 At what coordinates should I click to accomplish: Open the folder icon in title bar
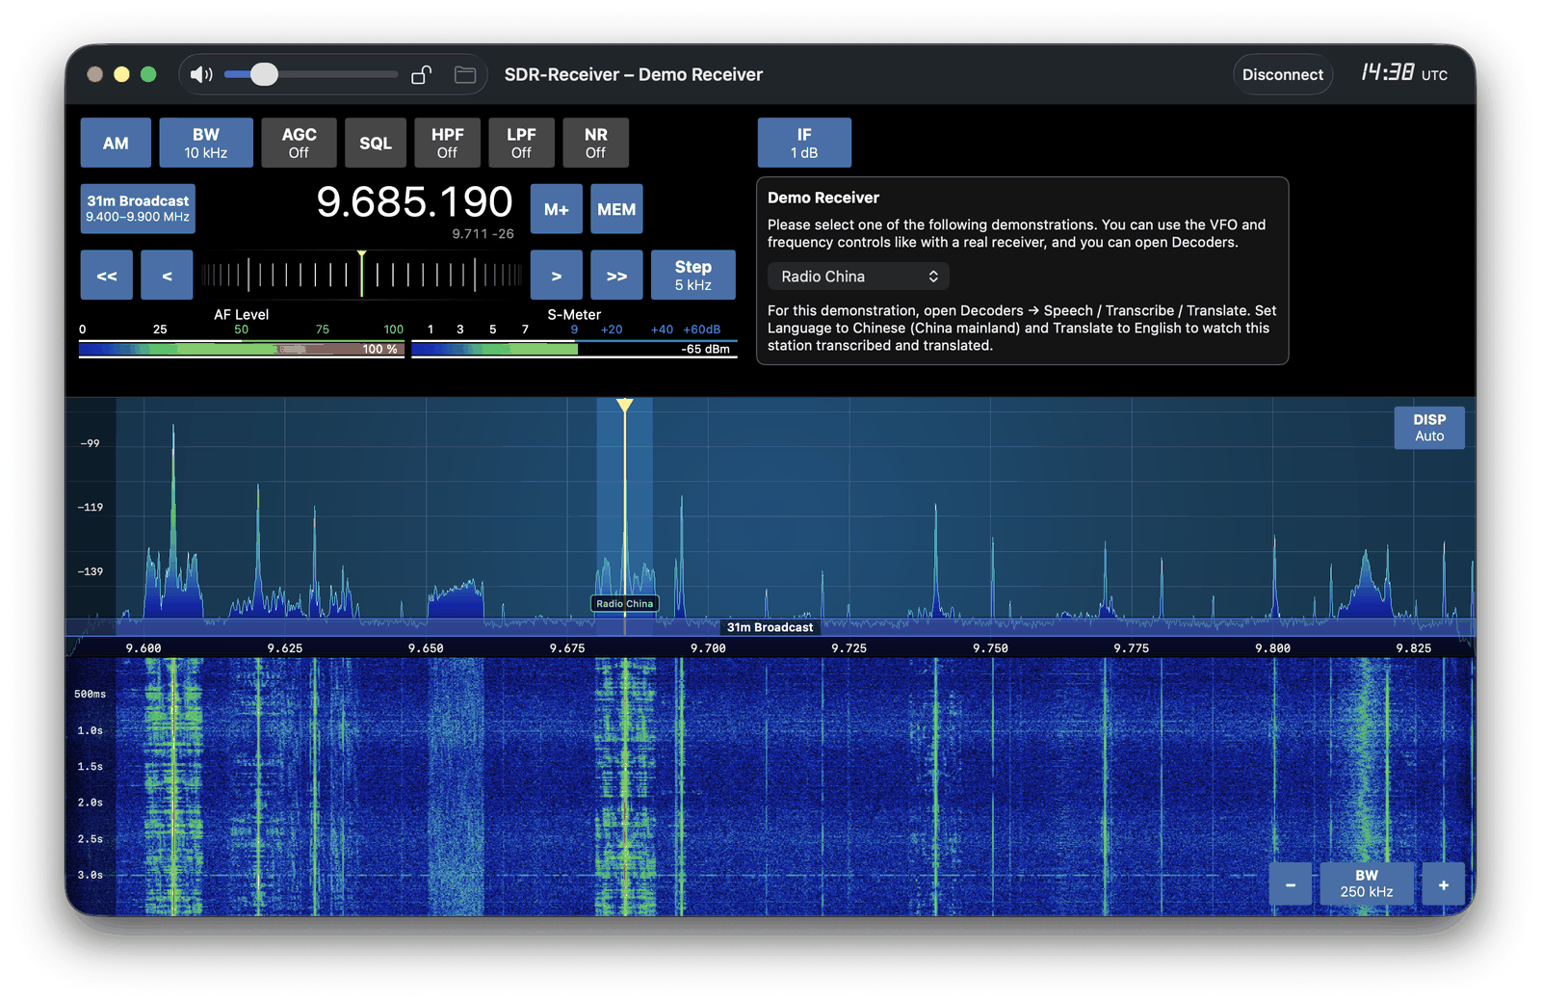pyautogui.click(x=465, y=75)
